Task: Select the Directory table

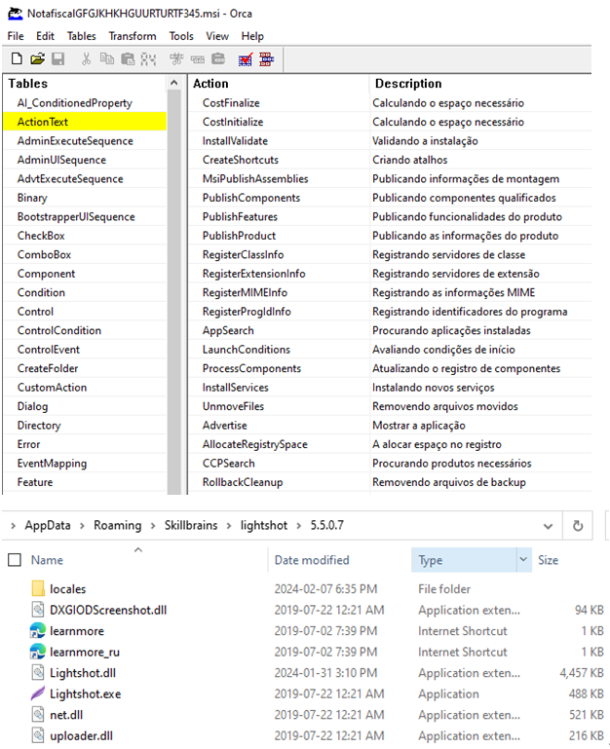Action: point(39,426)
